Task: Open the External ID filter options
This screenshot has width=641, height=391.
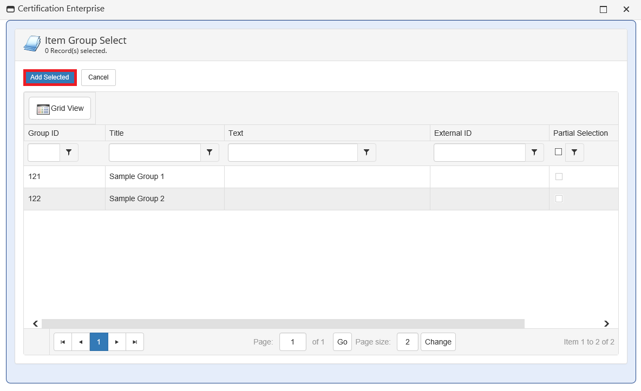Action: 534,153
